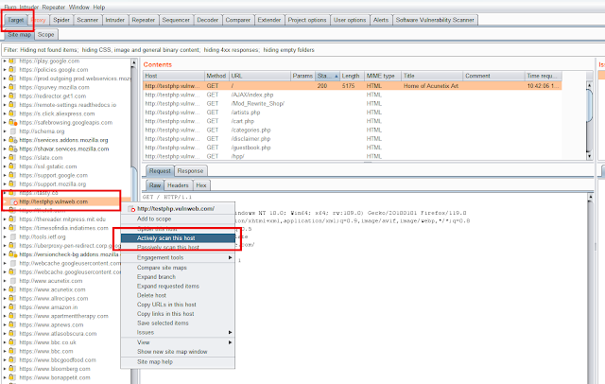Sort contents by Host column header
Image resolution: width=605 pixels, height=384 pixels.
tap(174, 76)
